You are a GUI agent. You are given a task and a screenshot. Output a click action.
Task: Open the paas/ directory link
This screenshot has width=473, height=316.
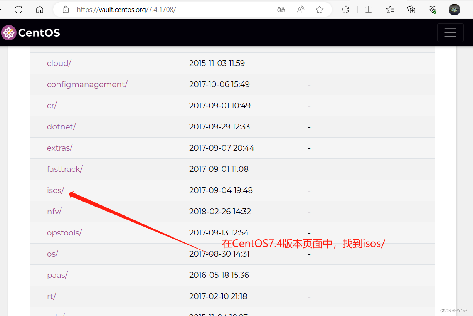click(x=57, y=275)
